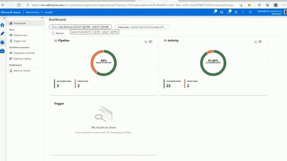This screenshot has height=161, width=287.
Task: Click the Dashboards page heading
Action: tap(57, 20)
